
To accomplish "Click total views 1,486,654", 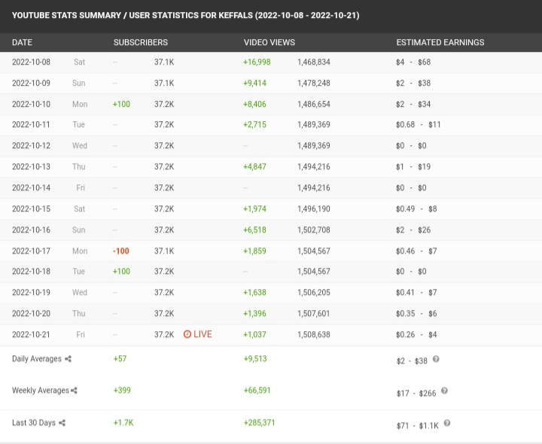I will [314, 105].
